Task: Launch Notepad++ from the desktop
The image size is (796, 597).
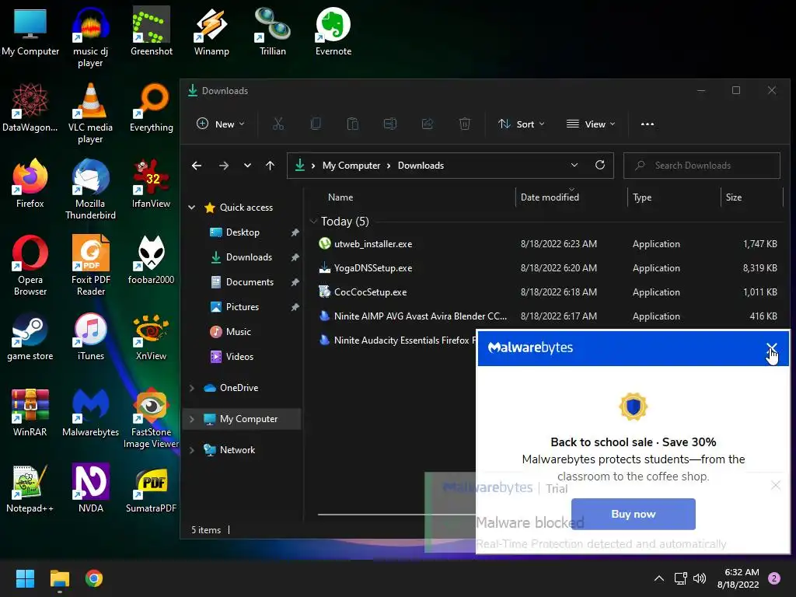Action: [30, 488]
